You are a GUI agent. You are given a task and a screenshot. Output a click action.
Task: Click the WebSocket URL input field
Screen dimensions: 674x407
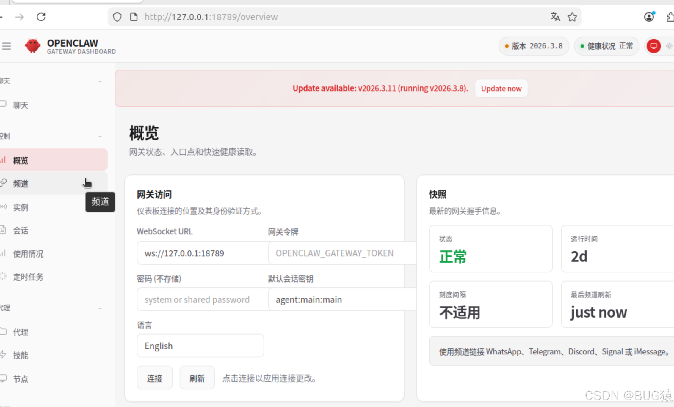click(x=202, y=253)
